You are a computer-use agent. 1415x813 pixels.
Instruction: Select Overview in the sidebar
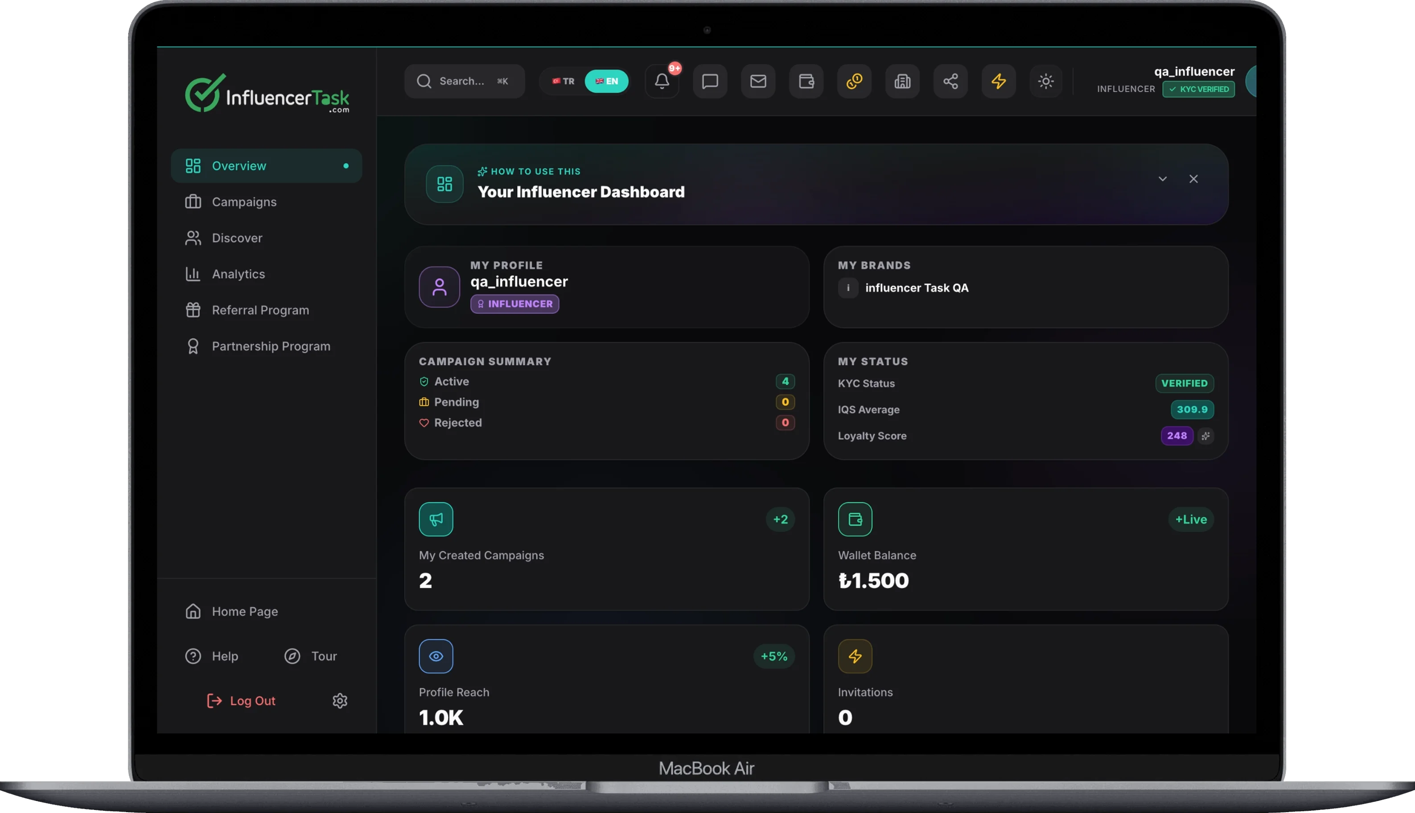(x=266, y=166)
